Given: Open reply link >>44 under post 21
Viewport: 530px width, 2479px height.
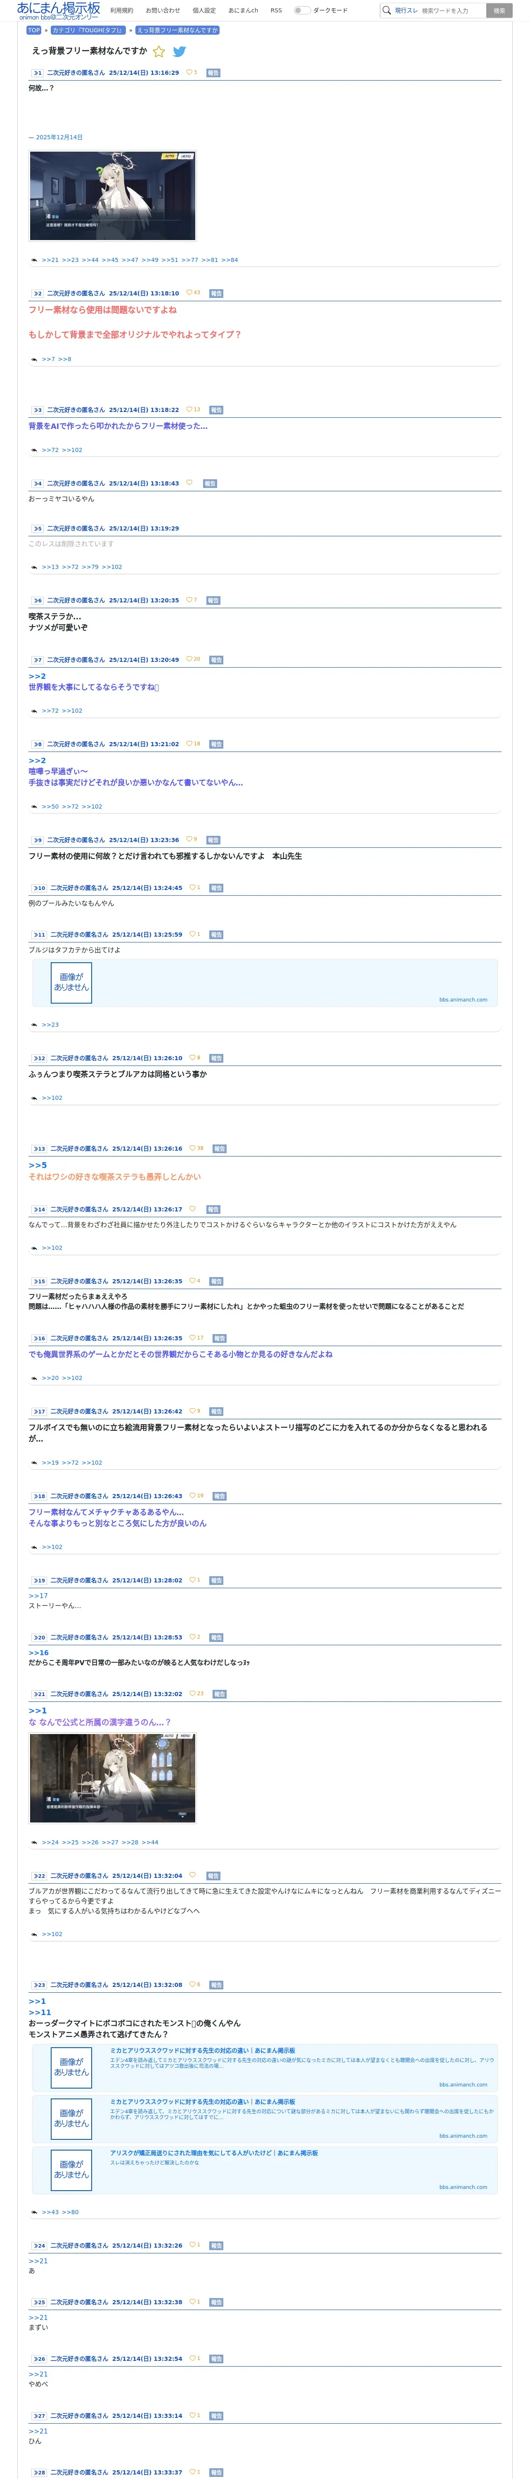Looking at the screenshot, I should pos(150,1842).
